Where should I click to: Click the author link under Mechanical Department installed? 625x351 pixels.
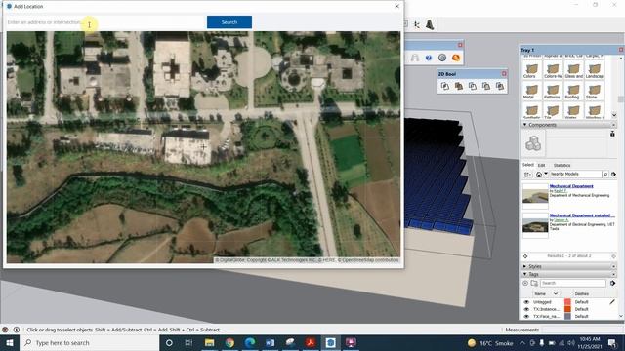561,220
